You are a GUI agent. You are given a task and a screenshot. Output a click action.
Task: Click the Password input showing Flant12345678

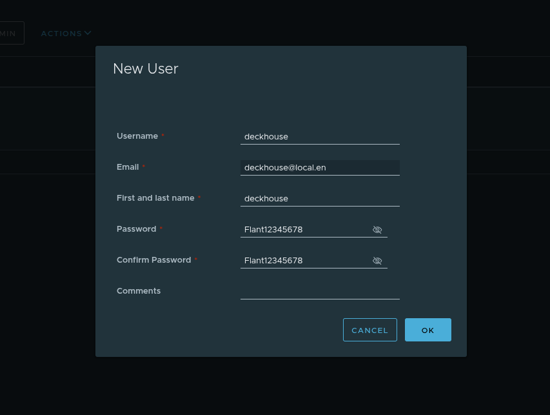303,229
